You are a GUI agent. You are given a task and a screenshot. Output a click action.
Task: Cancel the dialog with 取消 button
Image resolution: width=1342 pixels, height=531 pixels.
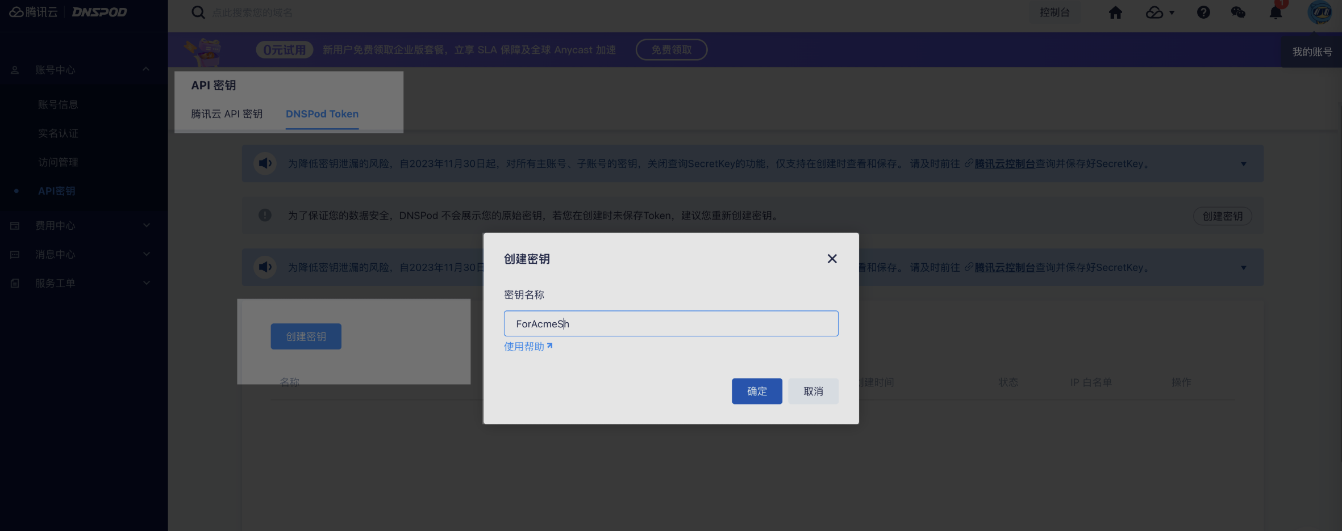tap(812, 391)
